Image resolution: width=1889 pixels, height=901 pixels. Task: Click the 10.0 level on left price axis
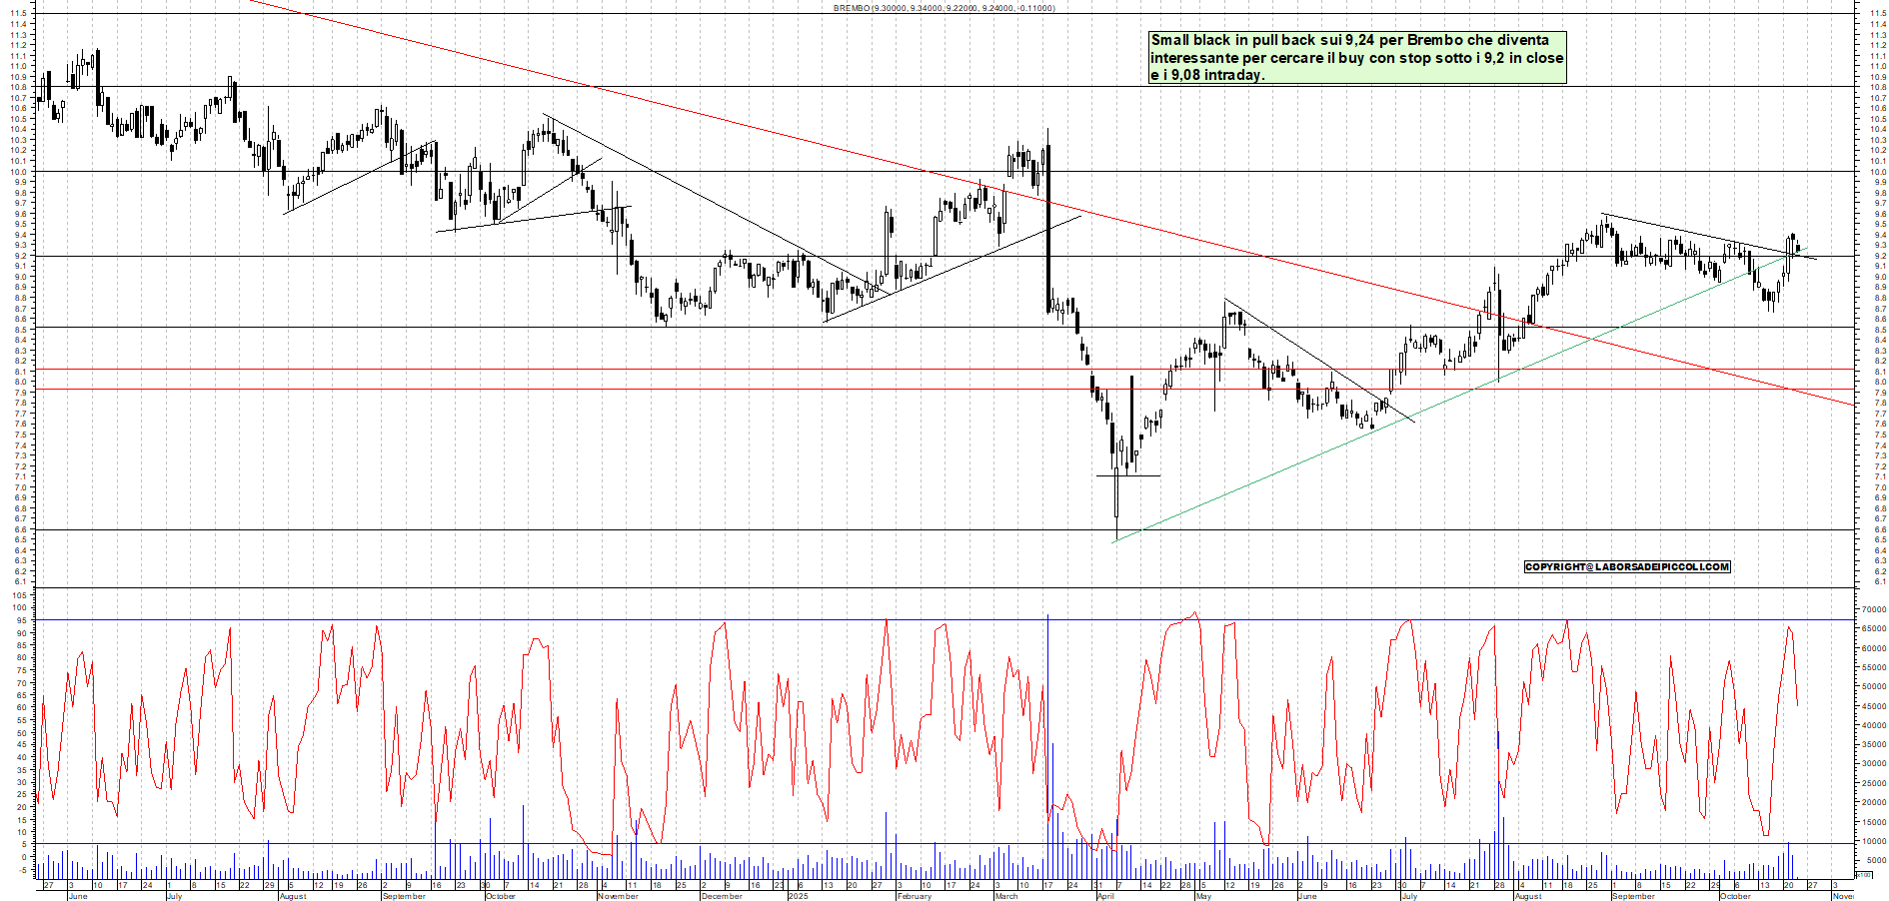click(x=19, y=172)
